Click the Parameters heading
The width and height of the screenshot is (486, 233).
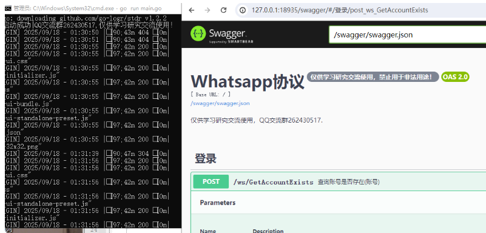(218, 203)
